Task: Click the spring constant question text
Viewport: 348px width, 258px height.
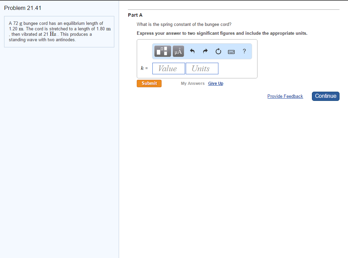Action: coord(184,25)
